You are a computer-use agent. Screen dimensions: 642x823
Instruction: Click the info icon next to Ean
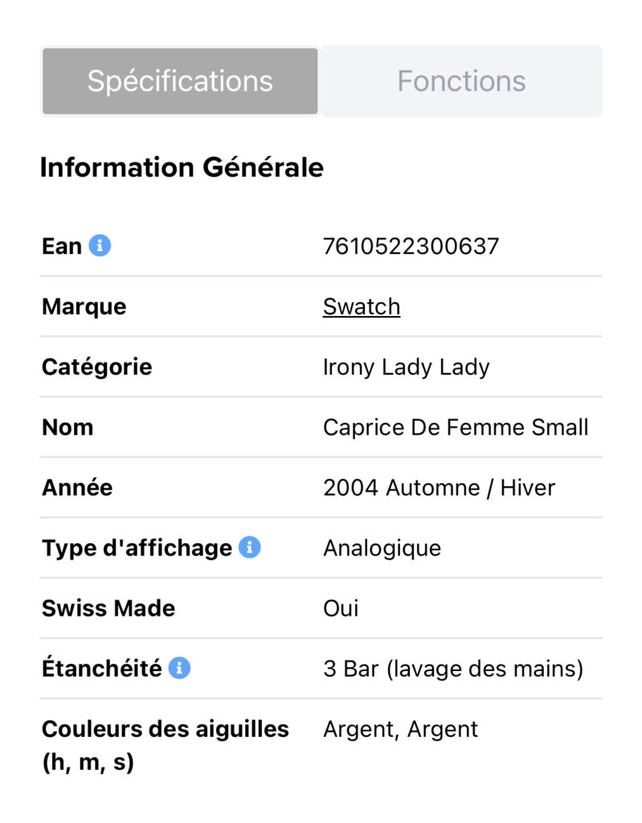tap(100, 246)
